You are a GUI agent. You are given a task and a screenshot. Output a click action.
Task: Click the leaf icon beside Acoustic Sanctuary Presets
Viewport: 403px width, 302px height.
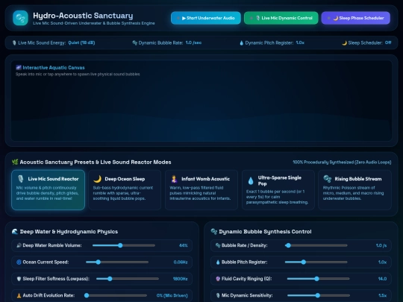point(15,162)
